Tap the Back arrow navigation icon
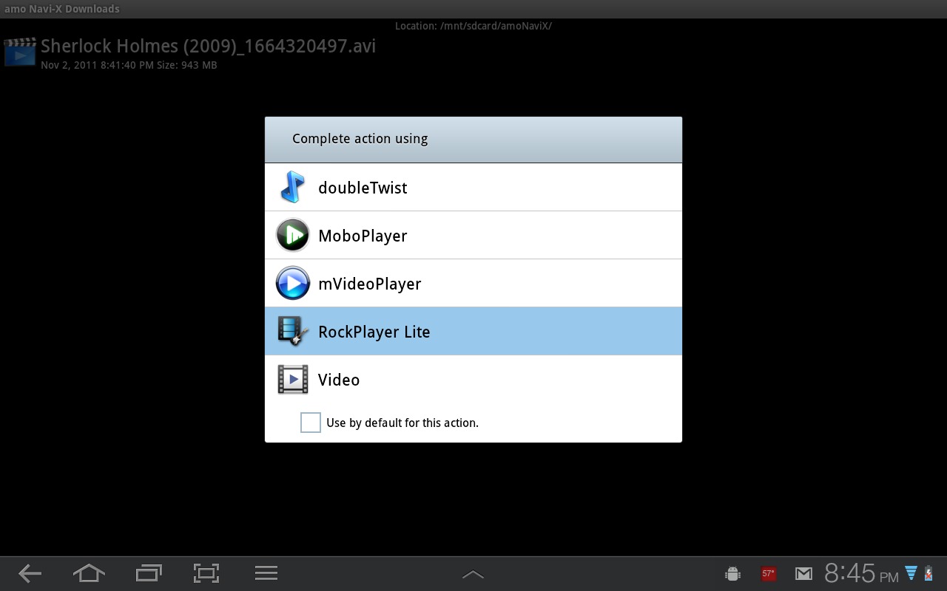 [x=30, y=573]
